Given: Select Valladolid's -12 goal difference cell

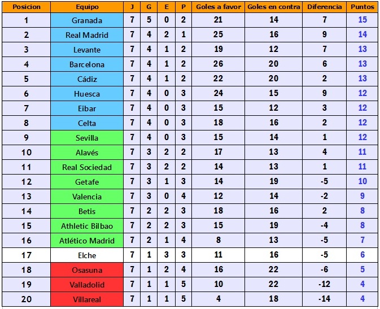Looking at the screenshot, I should pos(325,285).
